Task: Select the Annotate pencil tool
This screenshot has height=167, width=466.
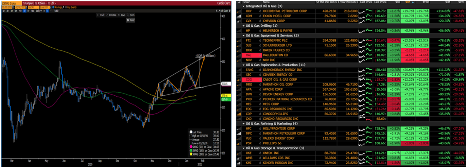Action: 111,15
